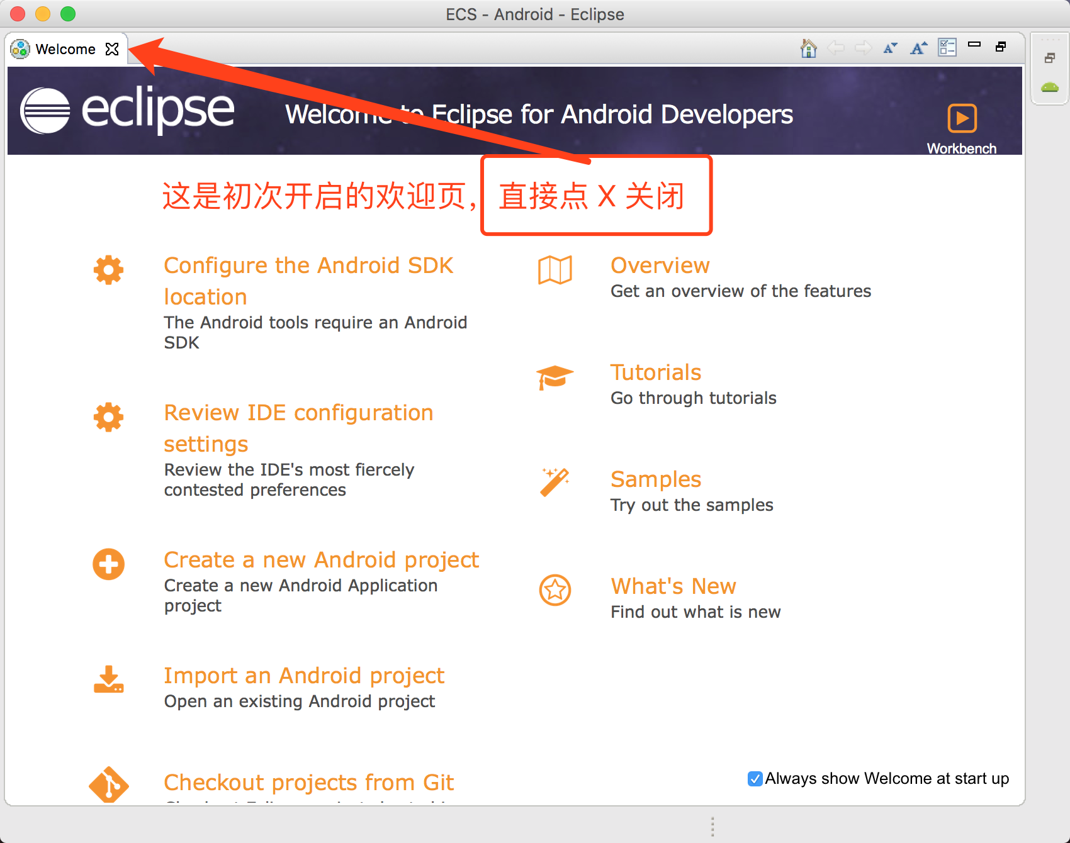Click 'The Android tools require an Android SDK' text
Viewport: 1070px width, 843px height.
[x=315, y=332]
